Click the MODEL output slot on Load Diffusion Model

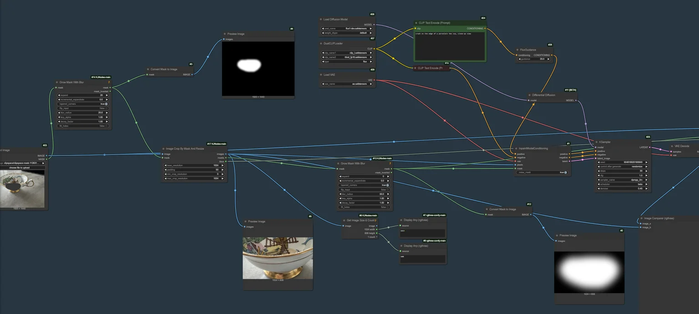[374, 25]
